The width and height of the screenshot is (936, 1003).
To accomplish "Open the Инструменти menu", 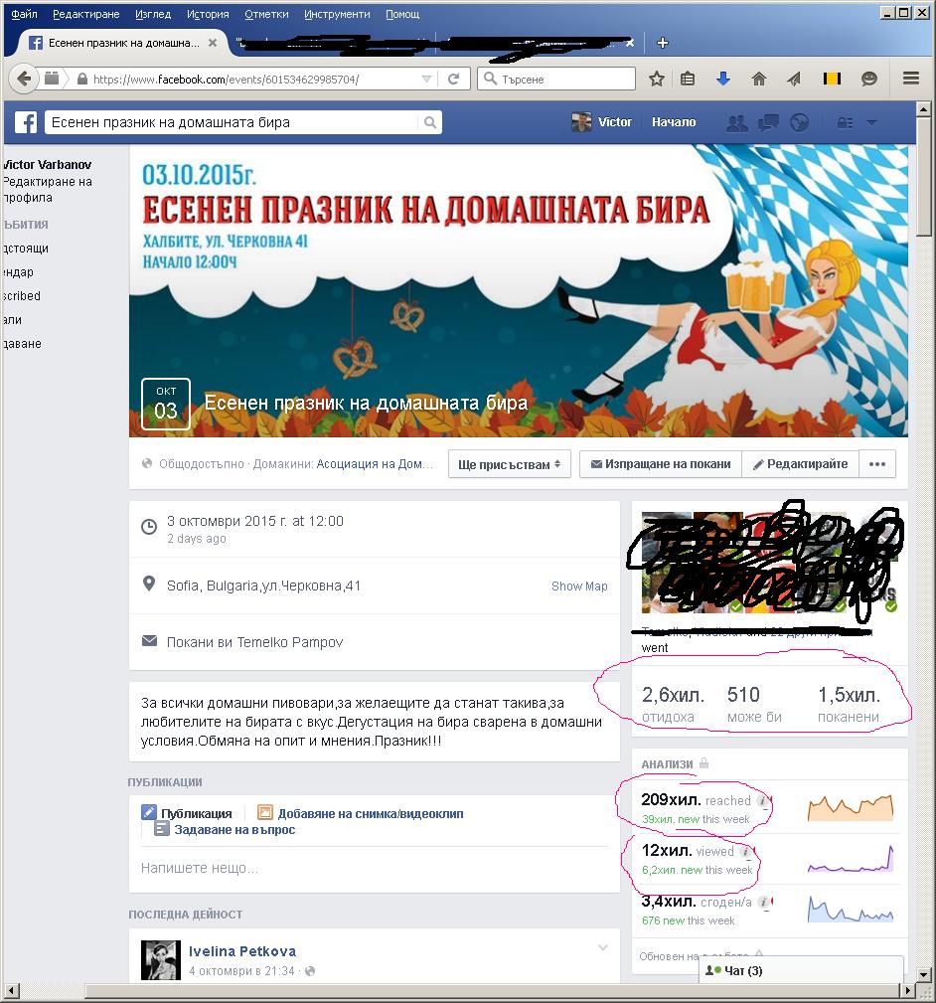I will pyautogui.click(x=337, y=14).
